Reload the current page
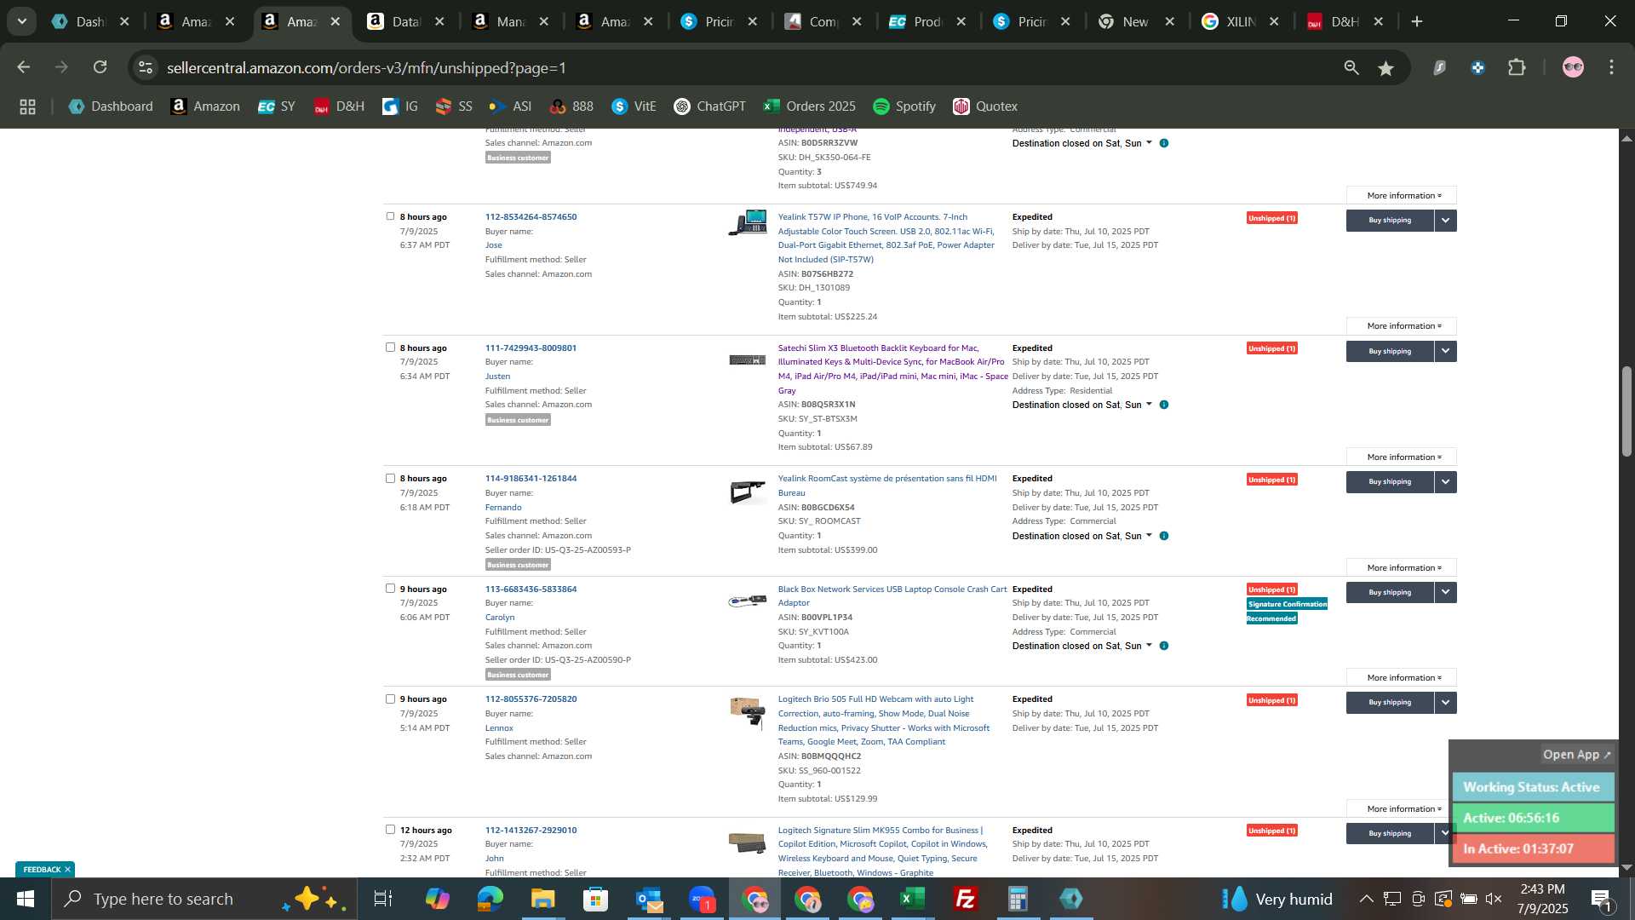This screenshot has width=1635, height=920. pyautogui.click(x=100, y=67)
